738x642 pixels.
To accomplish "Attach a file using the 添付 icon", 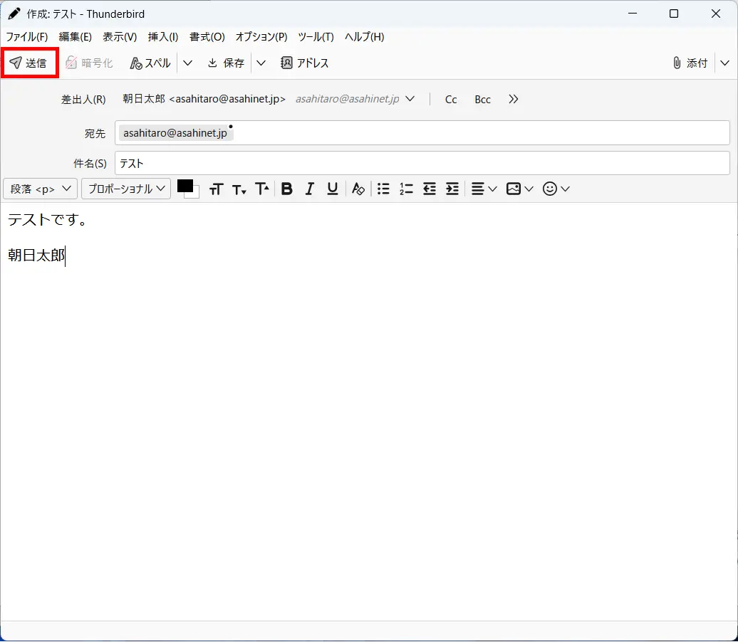I will (x=689, y=63).
